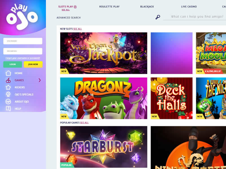Remove the Slots Play filter using X
This screenshot has width=226, height=169.
[x=75, y=7]
